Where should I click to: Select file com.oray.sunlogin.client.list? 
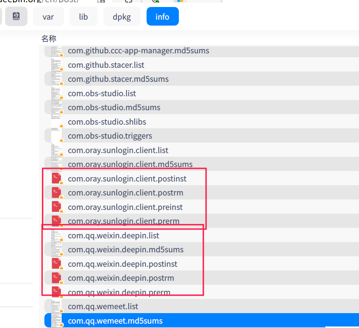[x=202, y=150]
